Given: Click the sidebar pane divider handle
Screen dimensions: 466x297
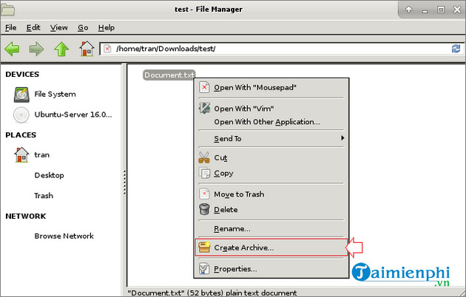Looking at the screenshot, I should pyautogui.click(x=124, y=182).
